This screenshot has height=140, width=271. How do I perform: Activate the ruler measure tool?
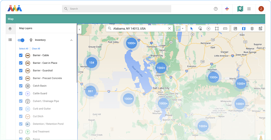(225, 28)
